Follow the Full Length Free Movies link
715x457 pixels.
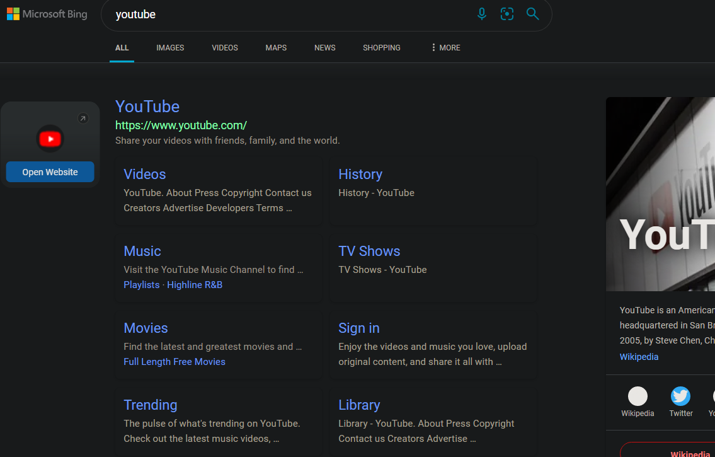(174, 362)
